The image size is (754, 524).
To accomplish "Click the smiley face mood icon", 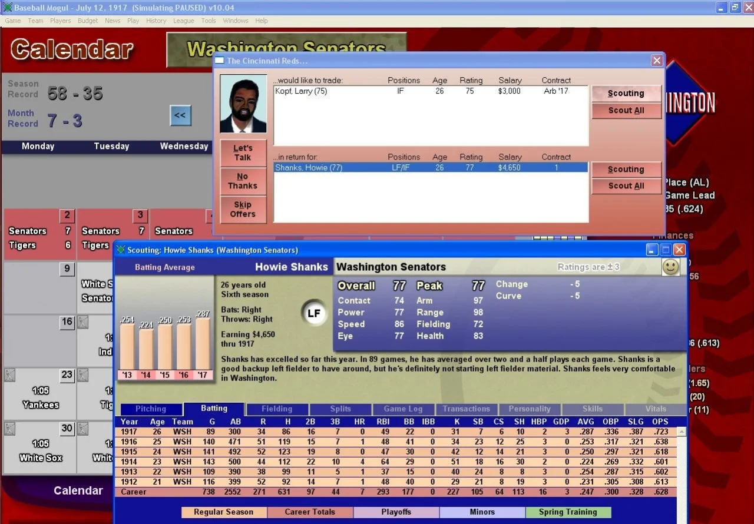I will click(670, 267).
